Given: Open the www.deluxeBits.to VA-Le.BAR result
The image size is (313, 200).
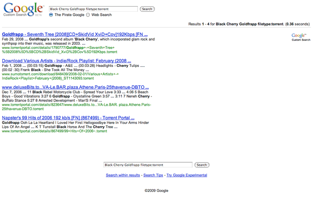Looking at the screenshot, I should tap(75, 87).
